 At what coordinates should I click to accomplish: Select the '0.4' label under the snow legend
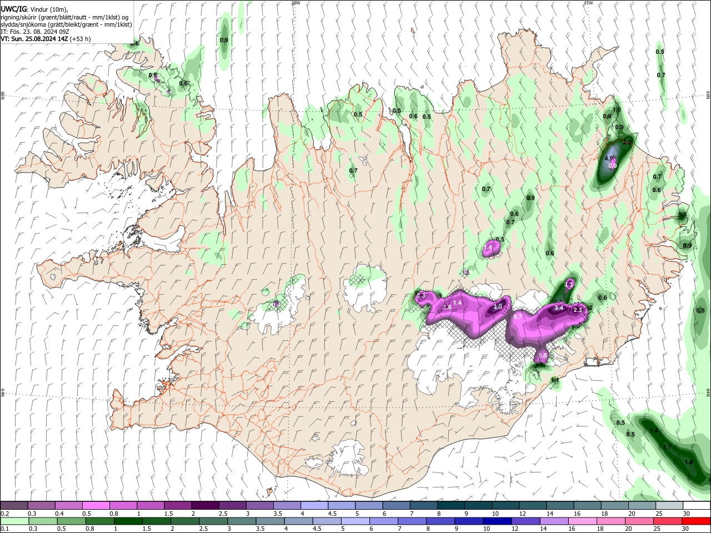click(59, 514)
